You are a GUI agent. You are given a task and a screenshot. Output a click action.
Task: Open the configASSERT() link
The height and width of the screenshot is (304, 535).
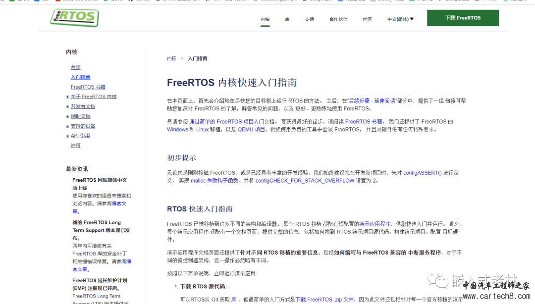[x=423, y=173]
